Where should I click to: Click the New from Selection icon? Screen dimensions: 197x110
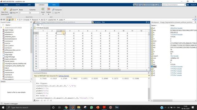tap(5, 9)
